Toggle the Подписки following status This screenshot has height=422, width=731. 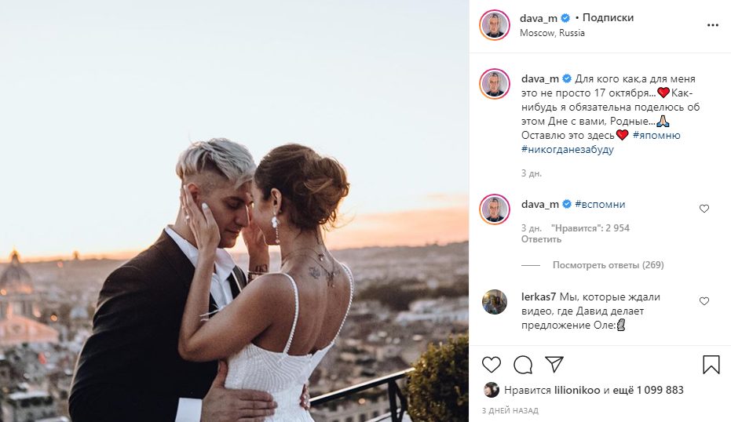tap(608, 18)
